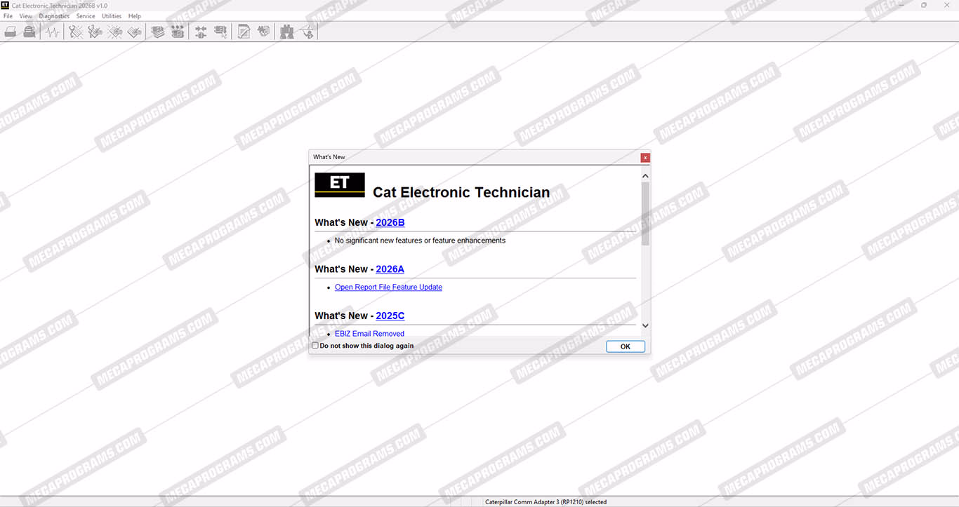The height and width of the screenshot is (507, 959).
Task: Click the connect/disconnect plug icon
Action: (201, 32)
